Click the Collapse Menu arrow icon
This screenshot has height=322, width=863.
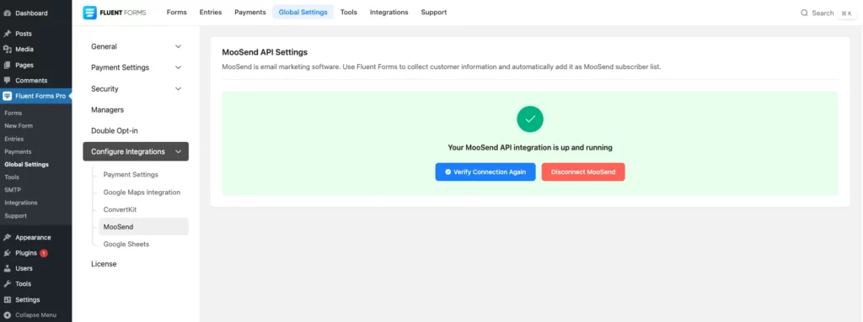(x=7, y=315)
